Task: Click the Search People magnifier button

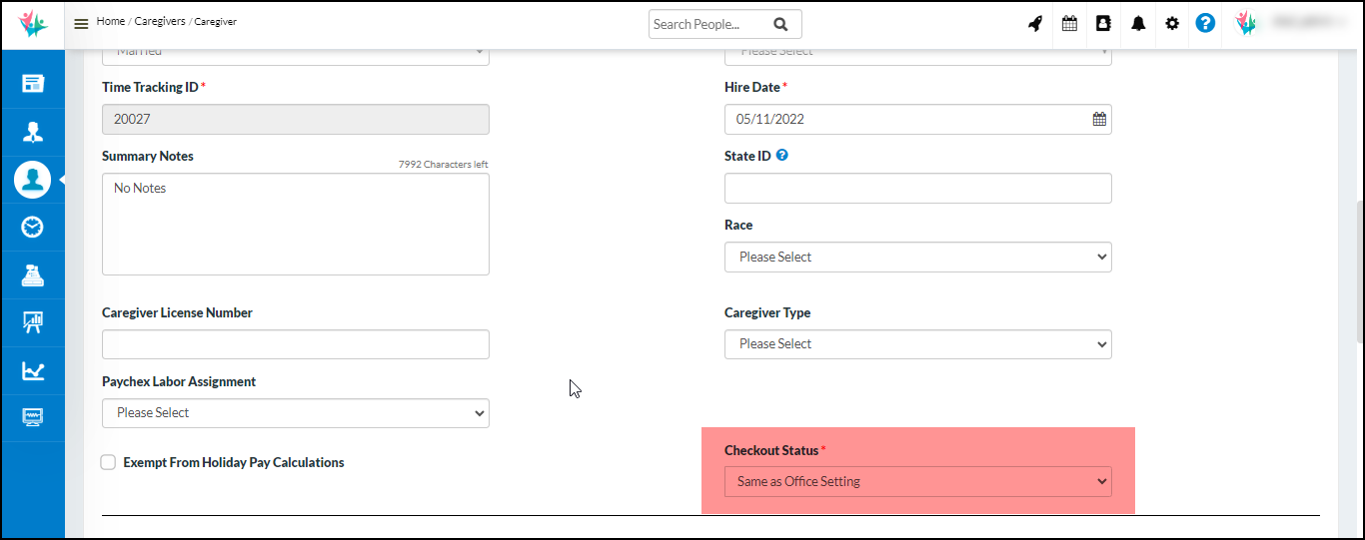Action: pos(780,24)
